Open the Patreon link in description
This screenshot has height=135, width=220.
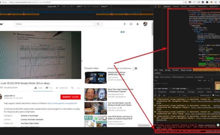62,104
